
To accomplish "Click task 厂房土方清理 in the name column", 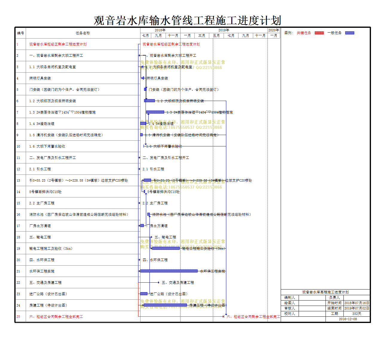I will click(40, 226).
